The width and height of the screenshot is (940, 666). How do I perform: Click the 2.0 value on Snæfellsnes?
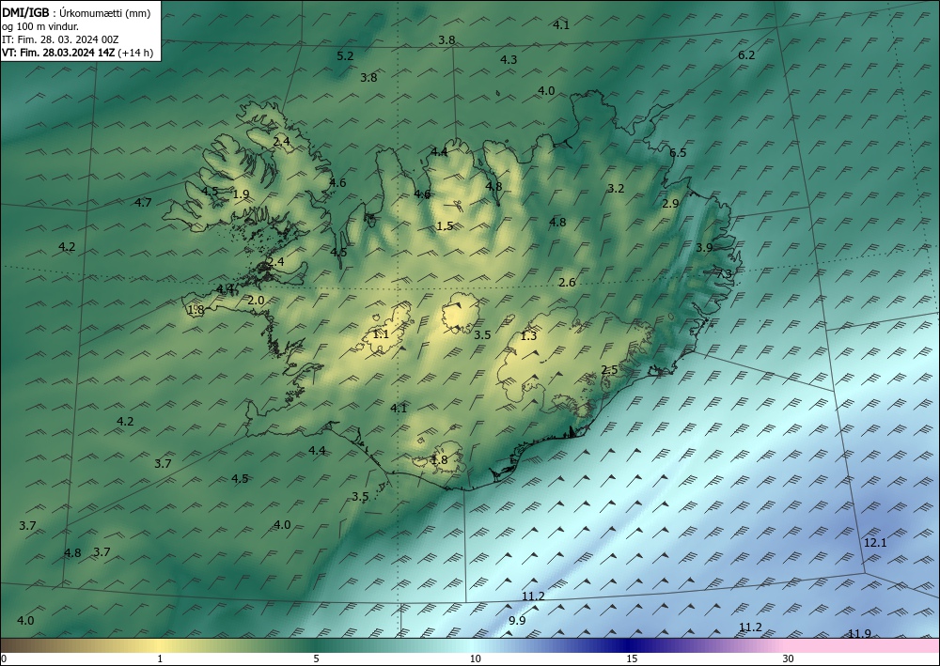click(x=256, y=301)
